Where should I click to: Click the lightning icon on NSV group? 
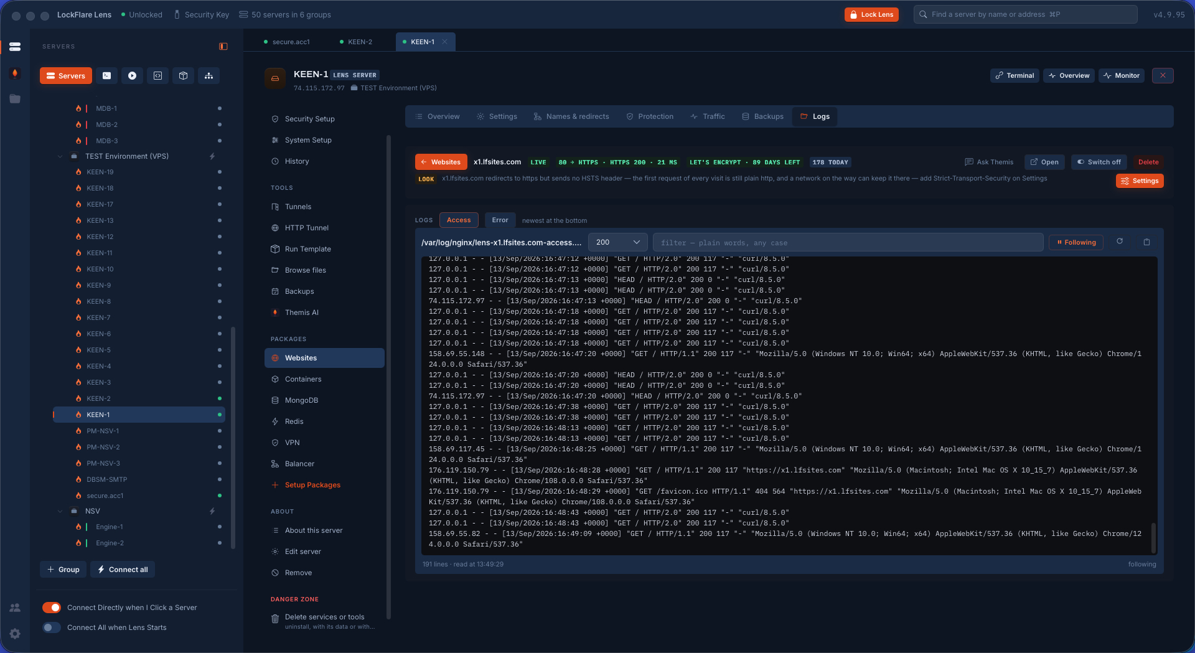pos(212,511)
